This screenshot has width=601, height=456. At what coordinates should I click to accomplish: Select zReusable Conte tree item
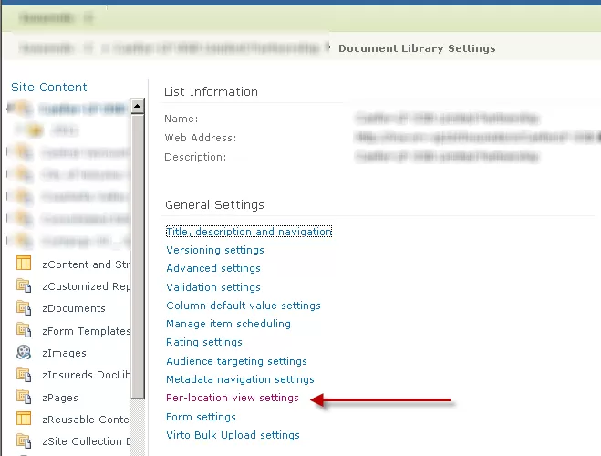pos(86,420)
